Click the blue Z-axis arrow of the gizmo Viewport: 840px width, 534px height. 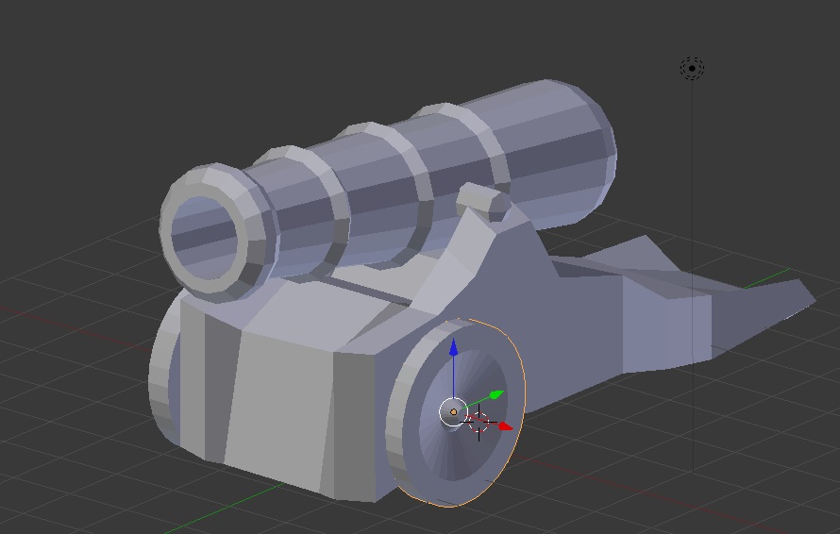point(454,349)
